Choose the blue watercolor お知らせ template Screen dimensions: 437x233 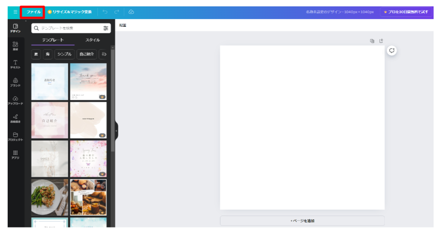pyautogui.click(x=50, y=82)
